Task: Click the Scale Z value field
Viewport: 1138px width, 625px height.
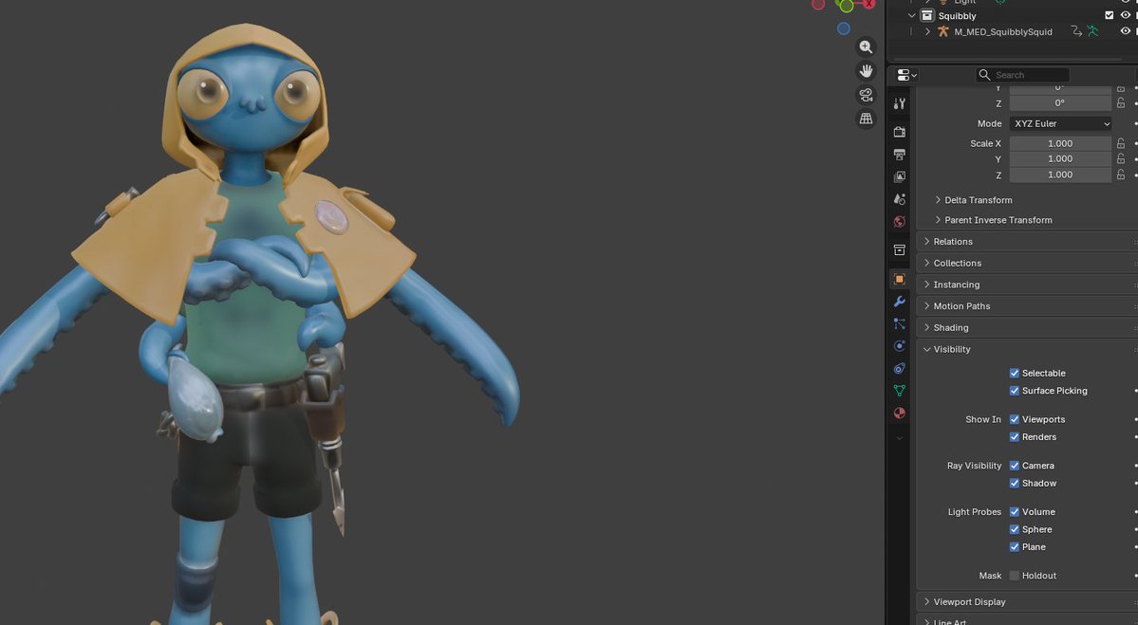Action: [1060, 175]
